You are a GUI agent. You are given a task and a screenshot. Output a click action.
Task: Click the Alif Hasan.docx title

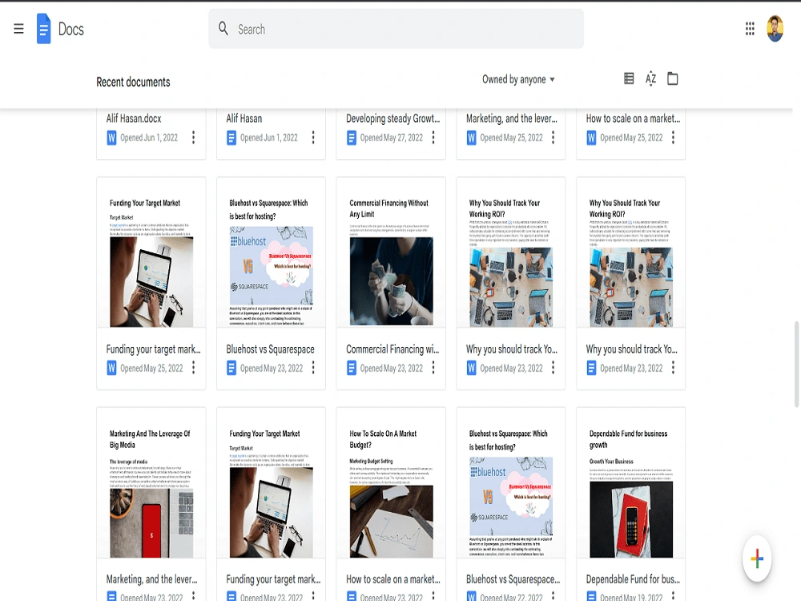click(134, 119)
